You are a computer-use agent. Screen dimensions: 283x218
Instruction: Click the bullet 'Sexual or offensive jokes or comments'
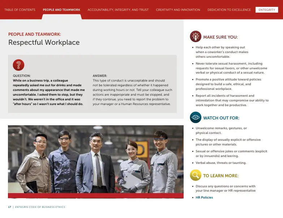pyautogui.click(x=231, y=153)
